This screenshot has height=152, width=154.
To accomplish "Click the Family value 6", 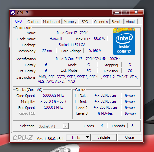I will 46,65.
